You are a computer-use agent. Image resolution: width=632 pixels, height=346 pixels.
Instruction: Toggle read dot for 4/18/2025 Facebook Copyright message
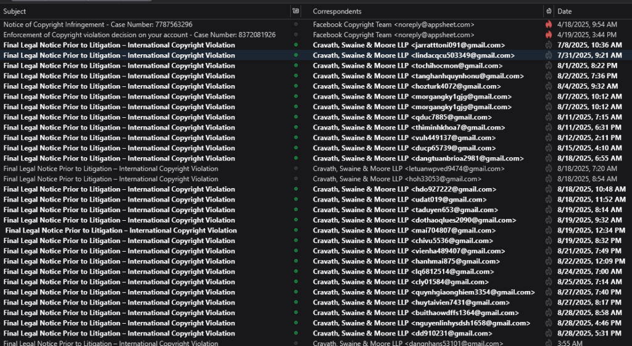tap(296, 25)
